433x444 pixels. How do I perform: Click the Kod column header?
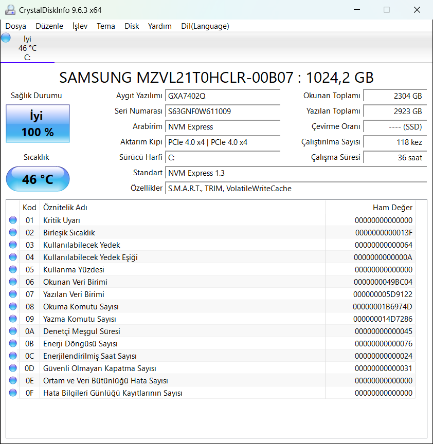29,208
